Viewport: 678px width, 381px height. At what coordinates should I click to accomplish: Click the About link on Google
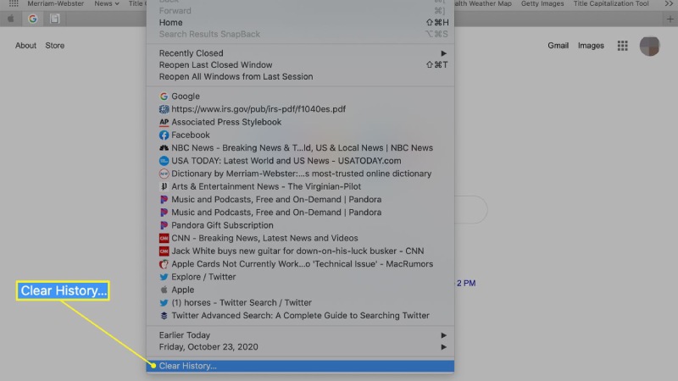(26, 46)
